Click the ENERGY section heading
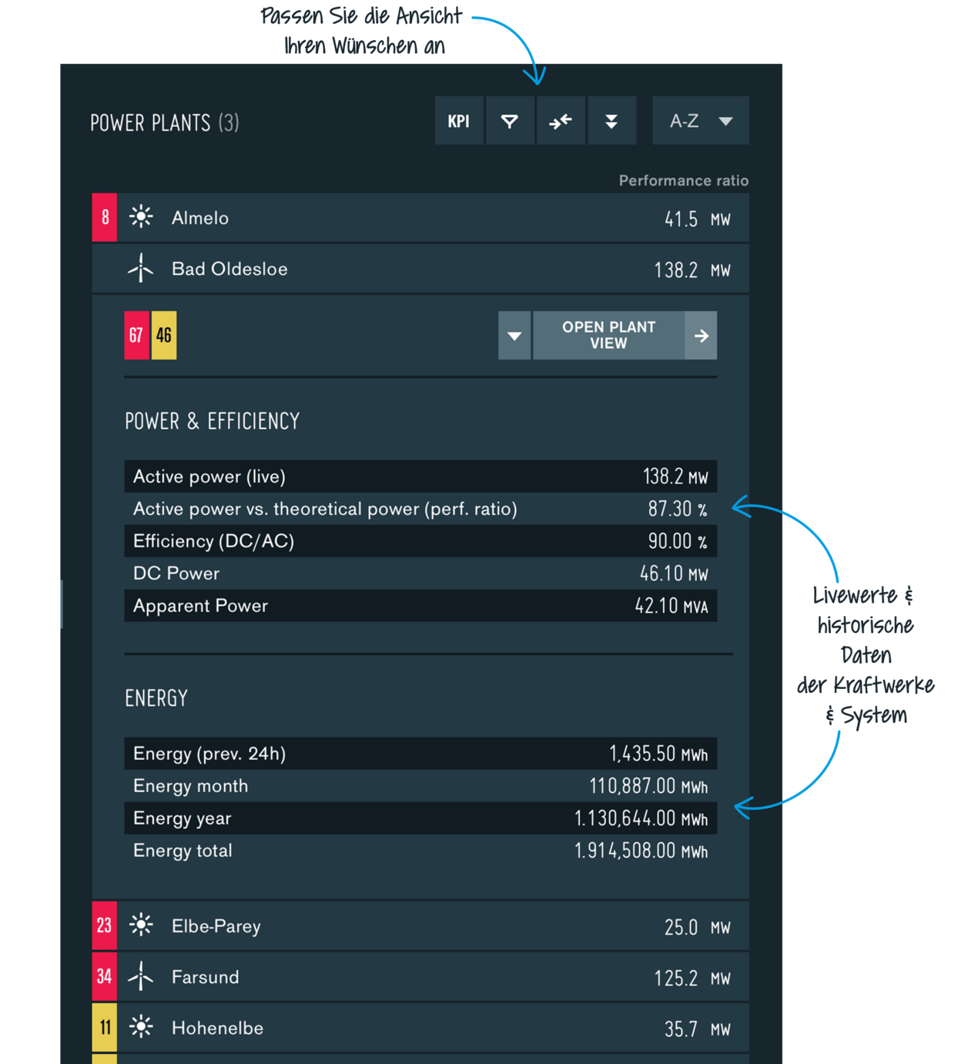Viewport: 958px width, 1064px height. [x=156, y=698]
